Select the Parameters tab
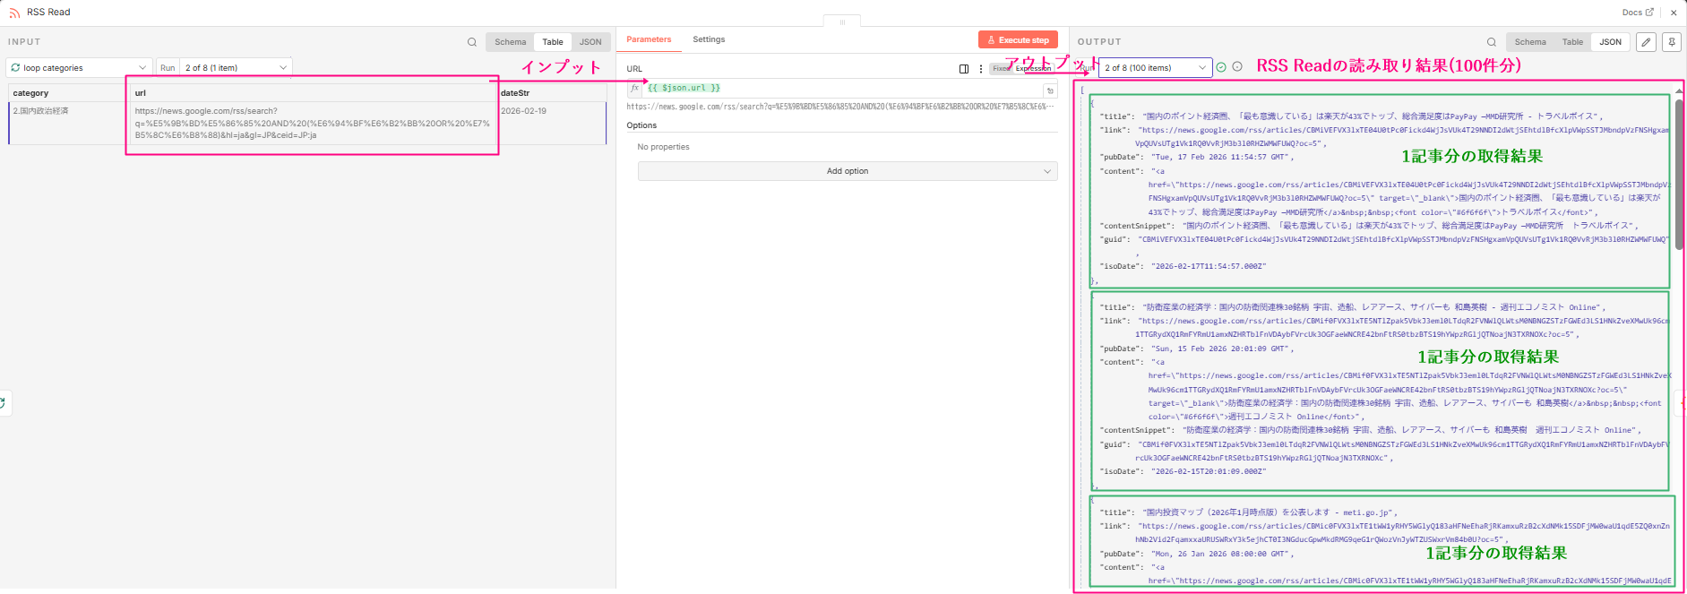The image size is (1687, 594). (x=649, y=39)
